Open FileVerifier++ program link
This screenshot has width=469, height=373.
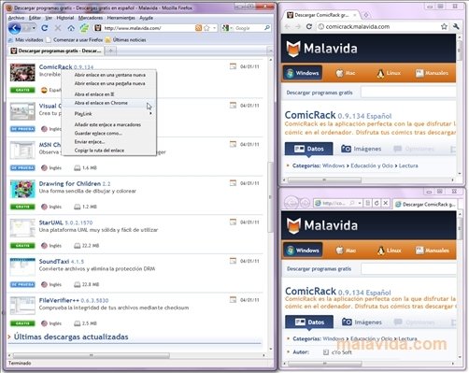tap(59, 301)
